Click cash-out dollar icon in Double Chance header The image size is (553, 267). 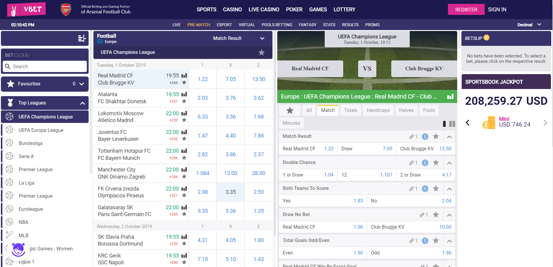coord(425,163)
